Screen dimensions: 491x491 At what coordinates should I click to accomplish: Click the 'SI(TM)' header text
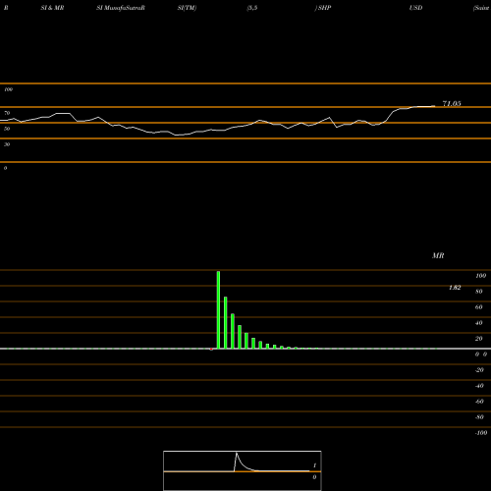click(187, 8)
